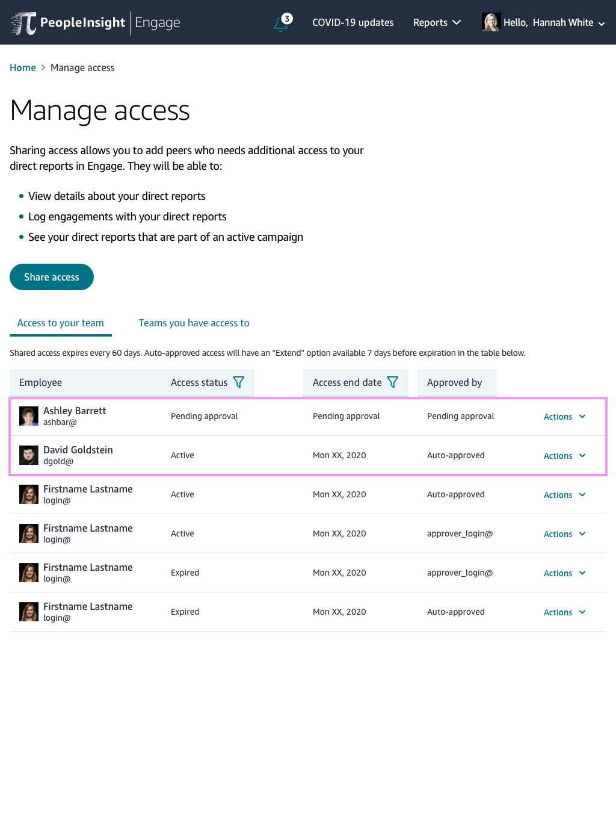Filter by Access status funnel icon
Viewport: 616px width, 817px height.
(x=239, y=382)
